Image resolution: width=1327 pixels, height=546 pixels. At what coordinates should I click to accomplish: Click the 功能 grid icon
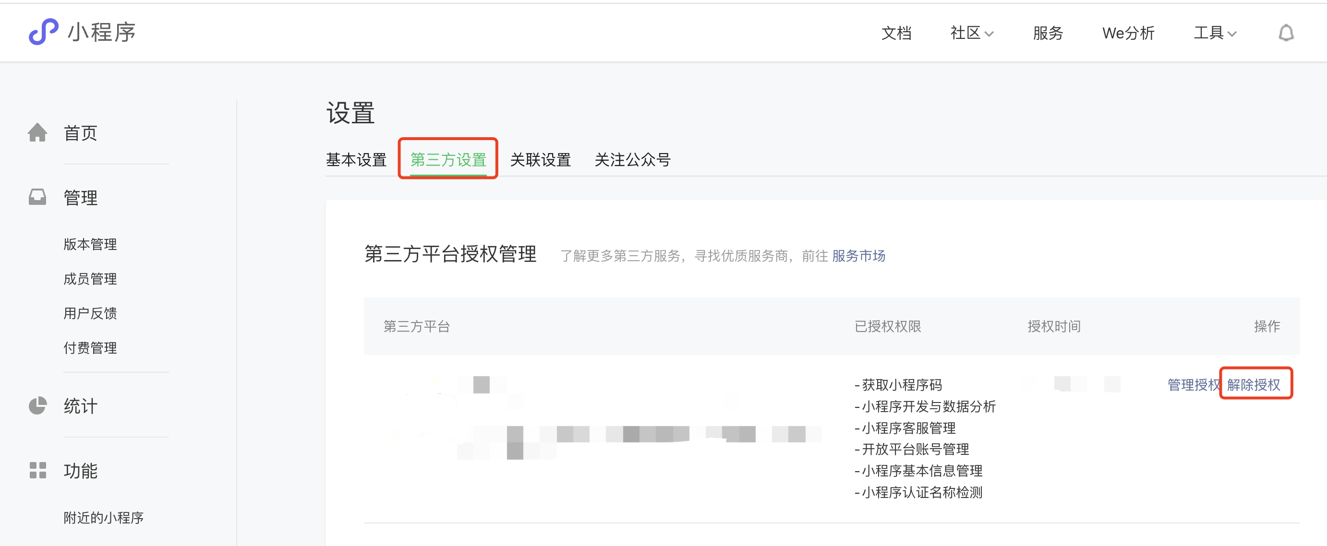point(37,470)
